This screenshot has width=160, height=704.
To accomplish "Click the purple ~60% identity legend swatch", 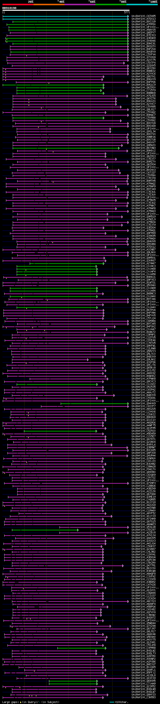I will click(x=80, y=4).
